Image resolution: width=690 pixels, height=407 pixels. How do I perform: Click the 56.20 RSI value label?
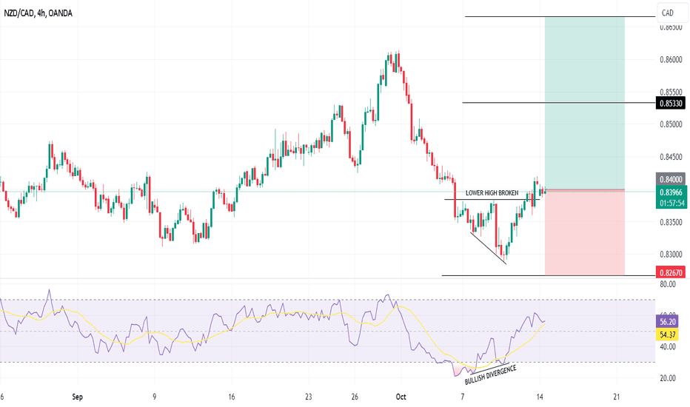point(667,322)
